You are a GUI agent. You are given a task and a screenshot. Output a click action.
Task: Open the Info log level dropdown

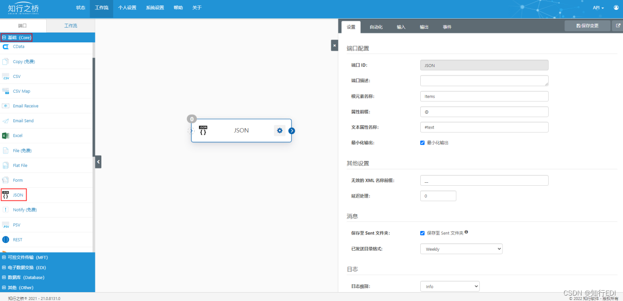[450, 286]
